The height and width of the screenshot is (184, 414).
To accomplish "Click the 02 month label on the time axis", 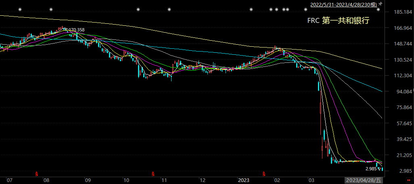I will coord(277,180).
